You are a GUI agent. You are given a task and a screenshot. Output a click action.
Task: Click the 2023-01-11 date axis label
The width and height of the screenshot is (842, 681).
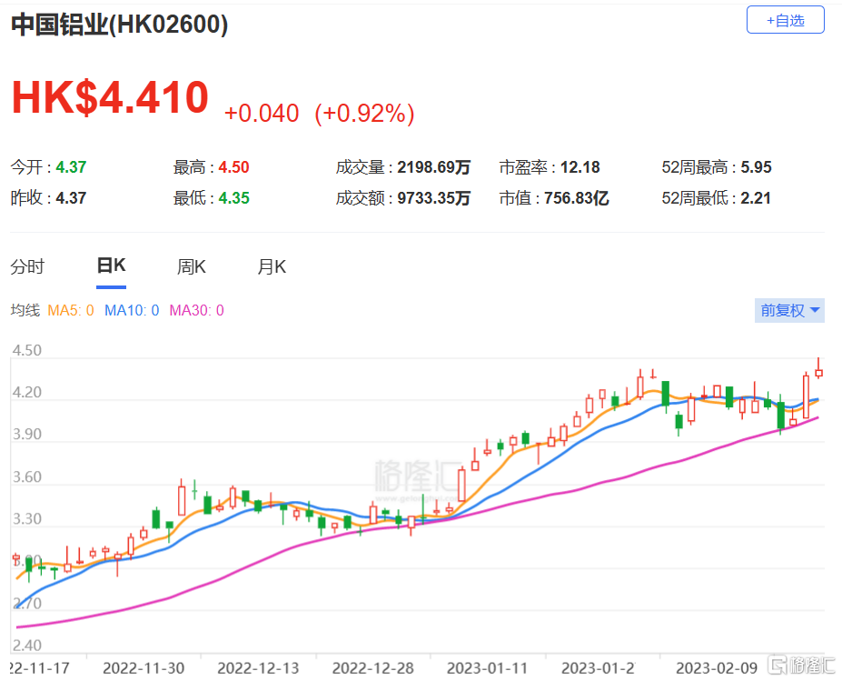(x=487, y=667)
